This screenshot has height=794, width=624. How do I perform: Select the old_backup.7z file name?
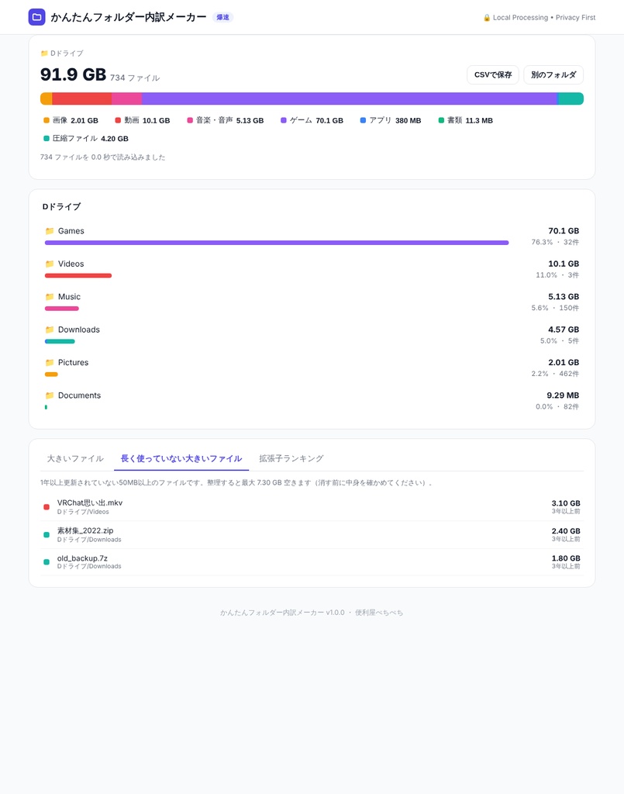pos(82,558)
